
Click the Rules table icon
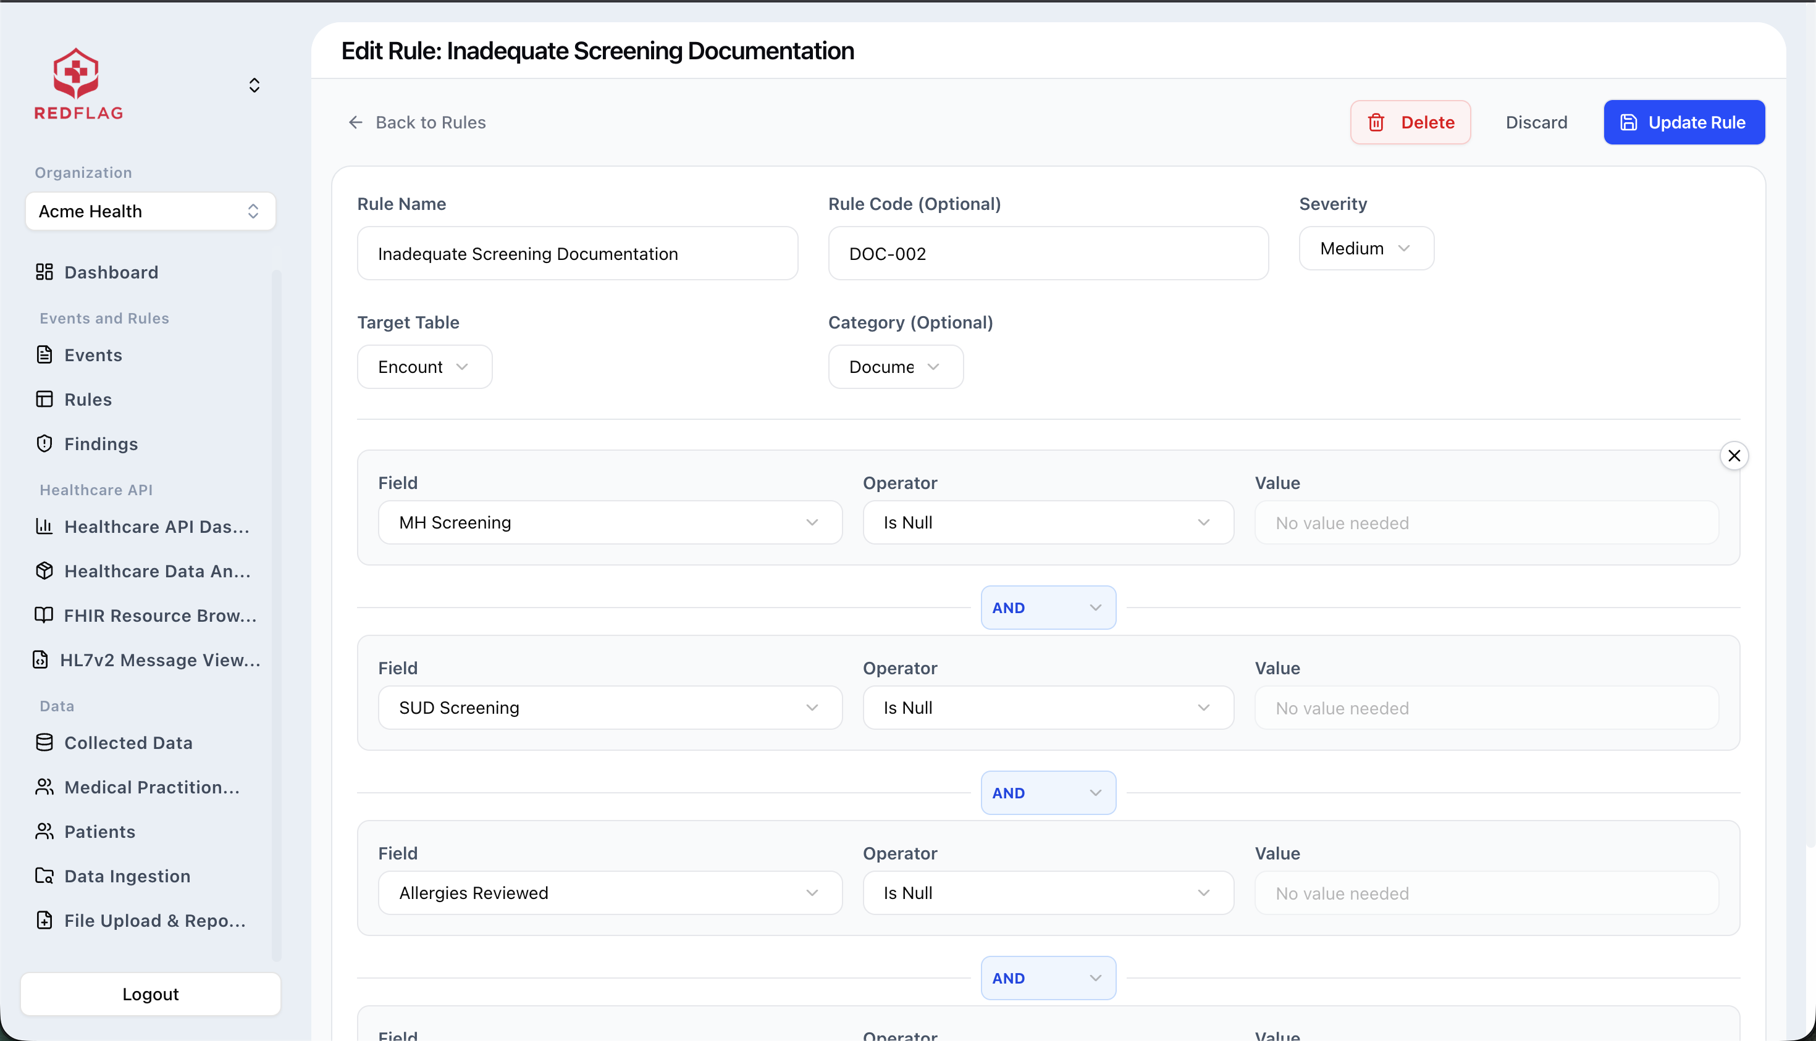44,399
